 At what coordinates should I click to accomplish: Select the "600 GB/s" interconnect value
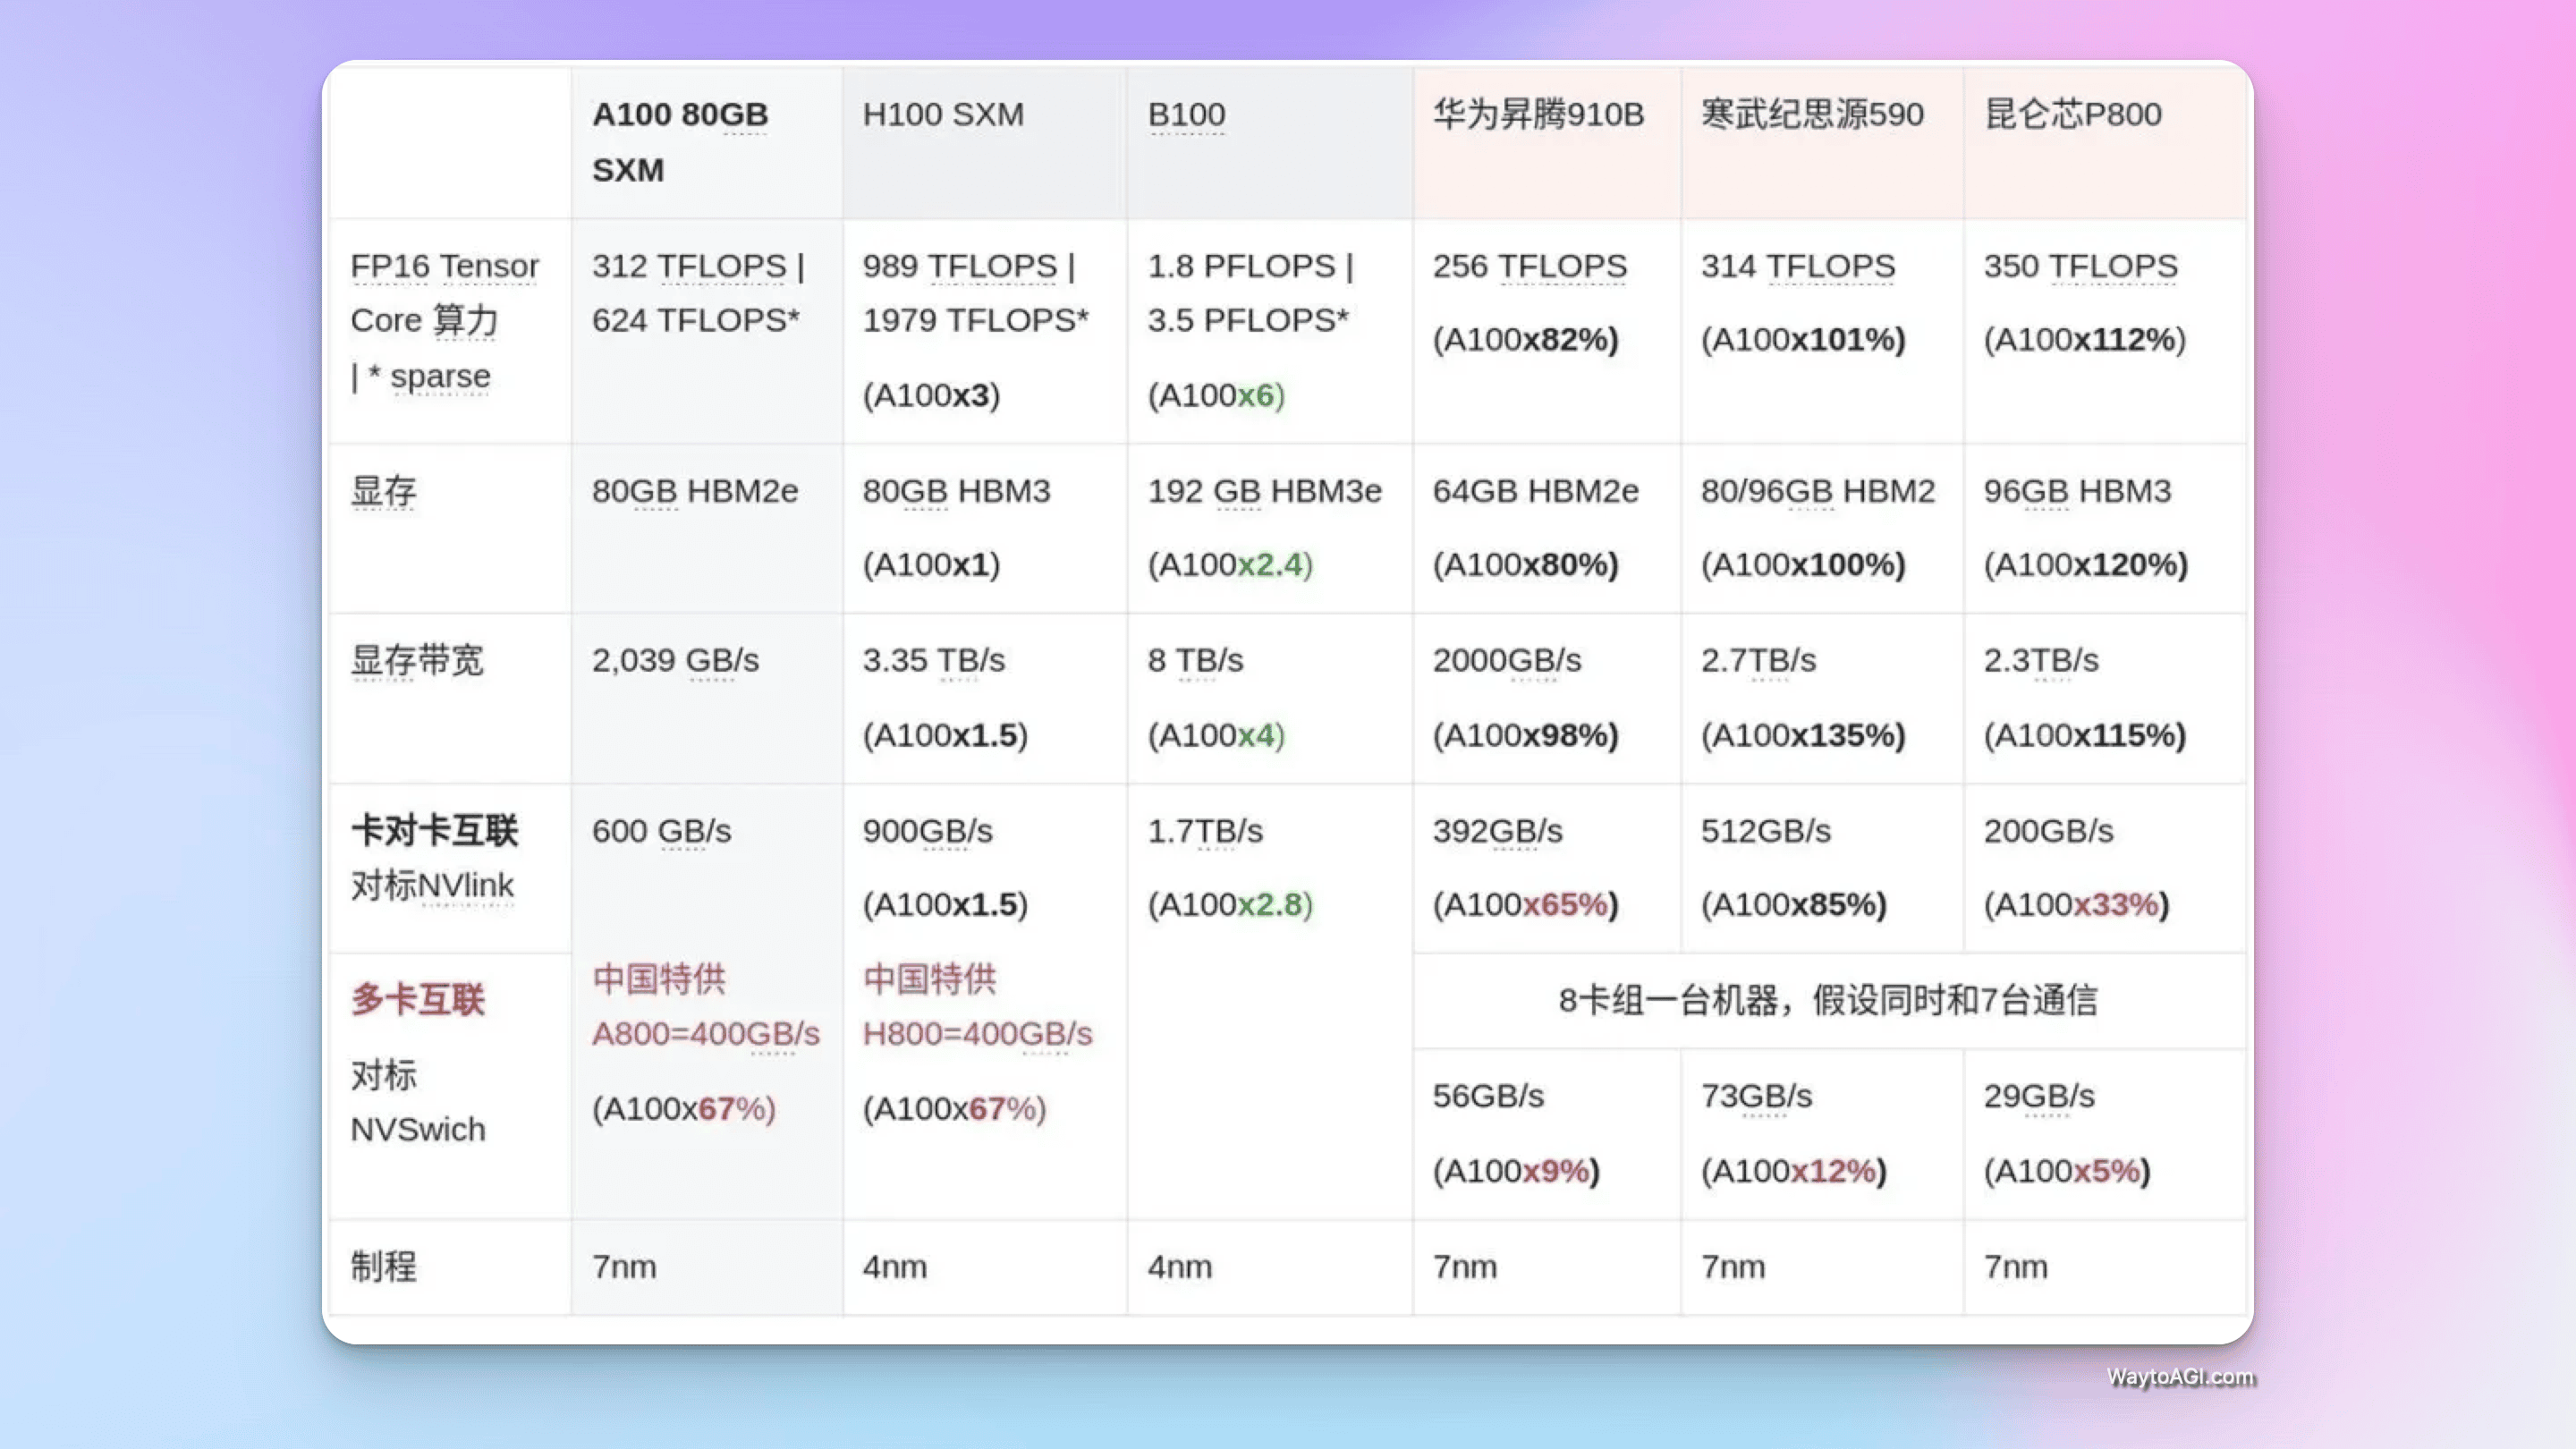(x=661, y=831)
